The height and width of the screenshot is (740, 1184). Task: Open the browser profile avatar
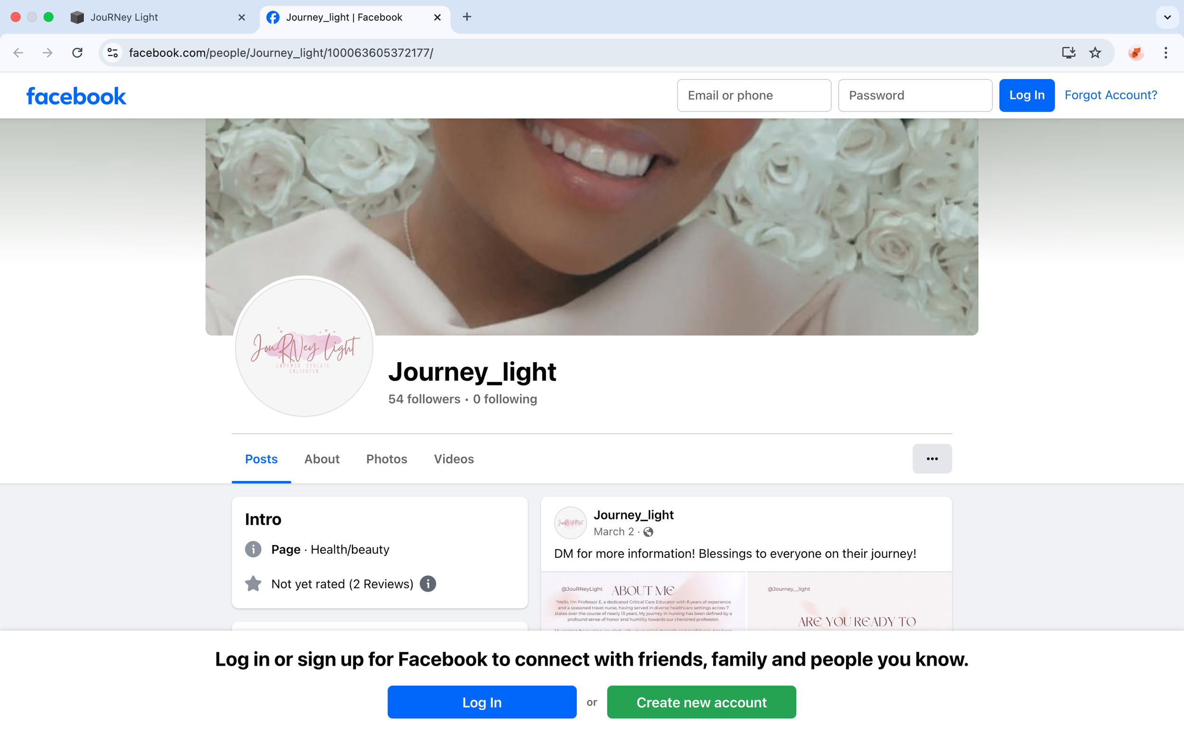point(1136,53)
